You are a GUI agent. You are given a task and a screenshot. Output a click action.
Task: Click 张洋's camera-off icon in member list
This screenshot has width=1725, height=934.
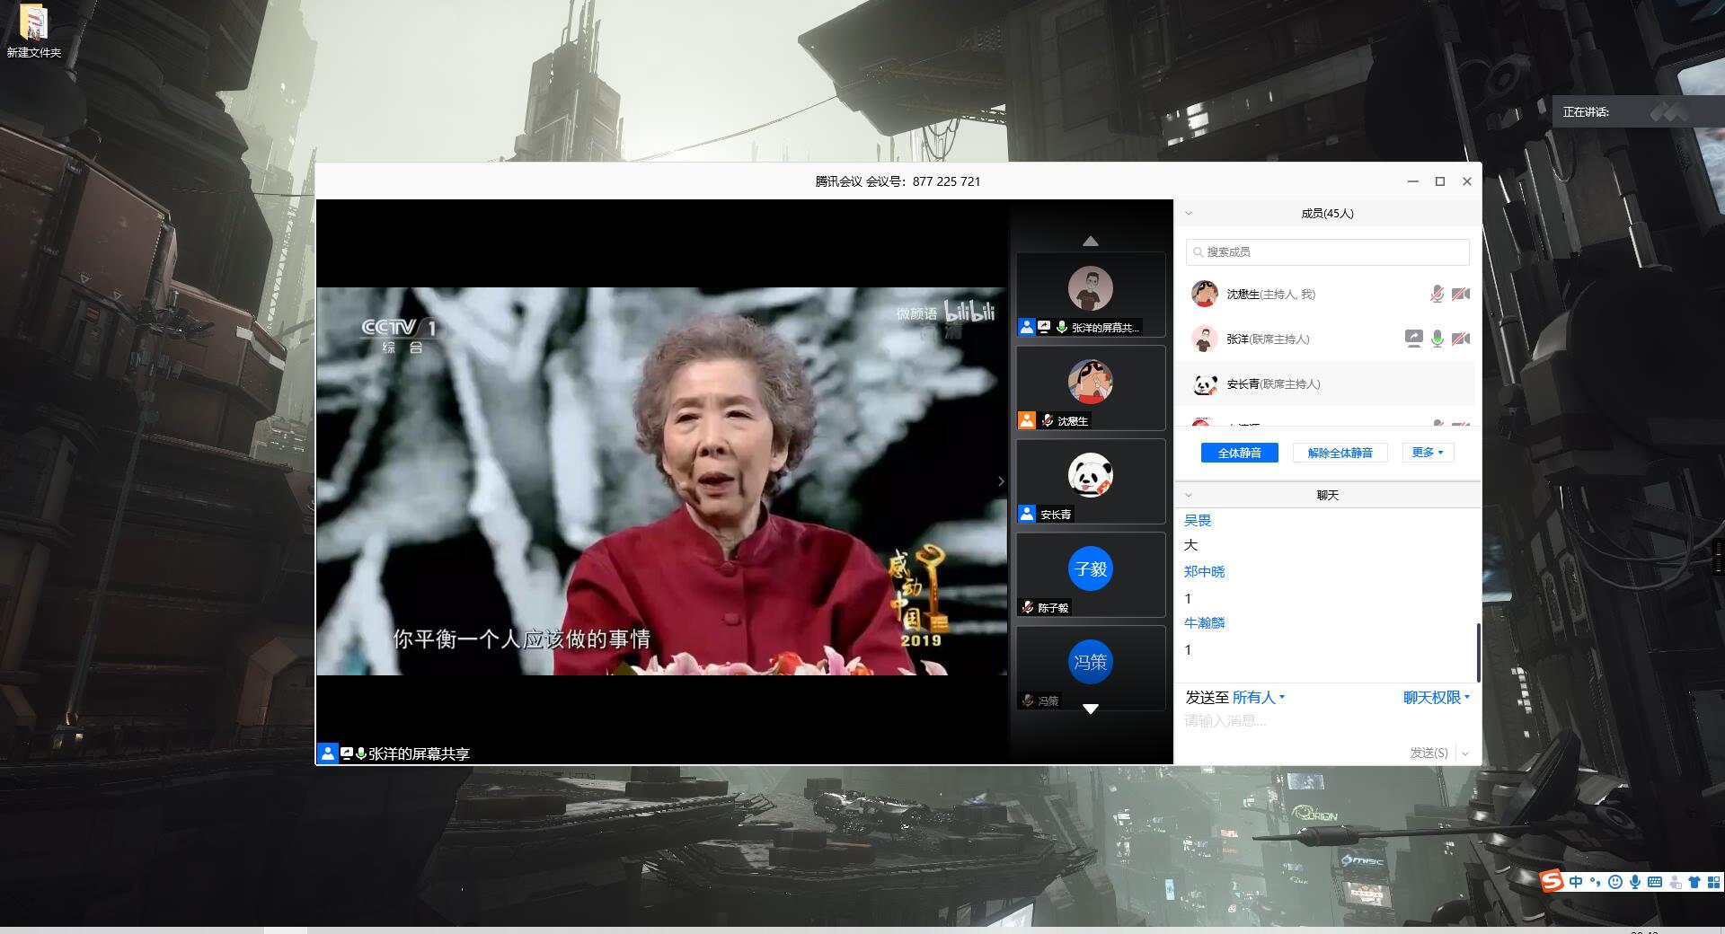pyautogui.click(x=1461, y=339)
